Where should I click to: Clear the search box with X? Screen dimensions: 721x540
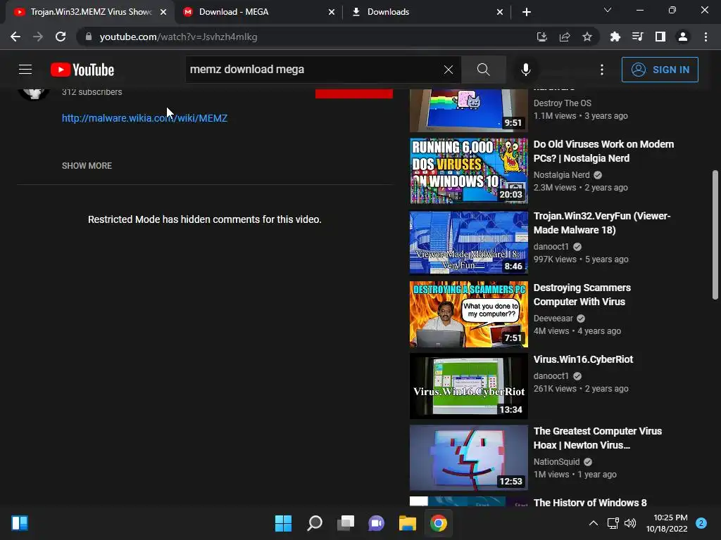(449, 70)
